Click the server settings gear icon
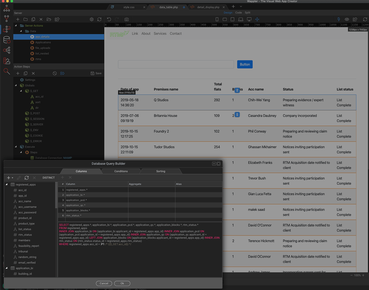 92,19
